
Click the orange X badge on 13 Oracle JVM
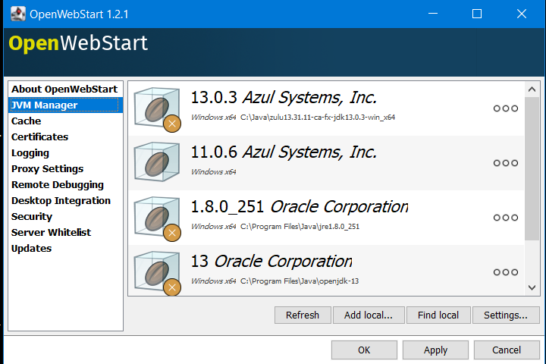pos(172,287)
